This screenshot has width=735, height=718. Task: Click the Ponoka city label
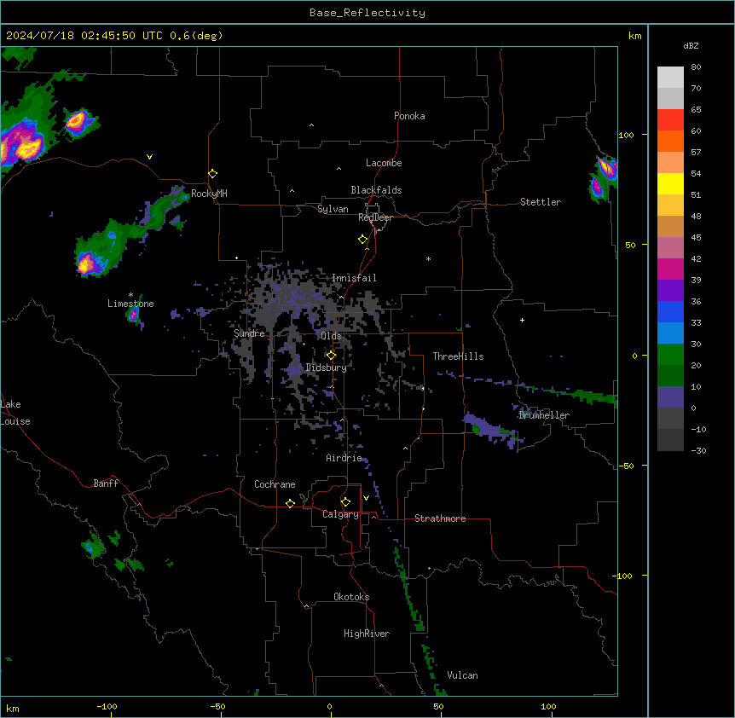409,116
